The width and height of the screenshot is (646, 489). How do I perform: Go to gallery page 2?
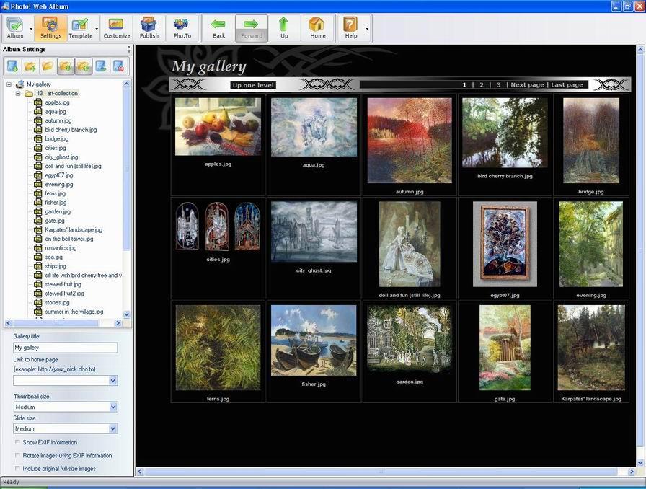click(x=481, y=85)
